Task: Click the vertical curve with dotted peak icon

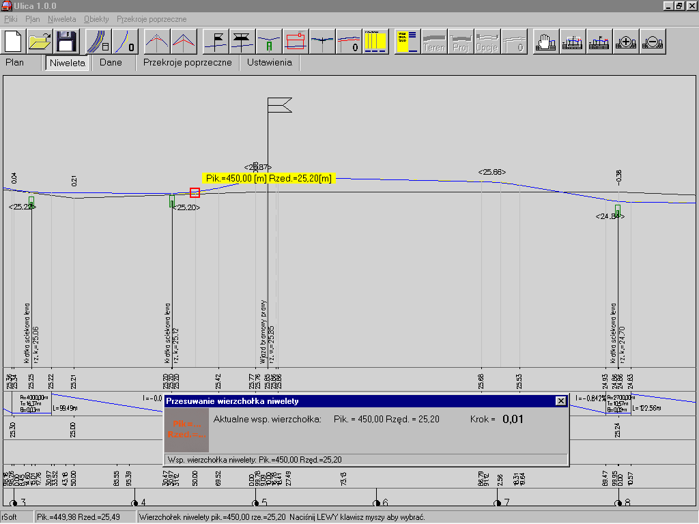Action: 158,42
